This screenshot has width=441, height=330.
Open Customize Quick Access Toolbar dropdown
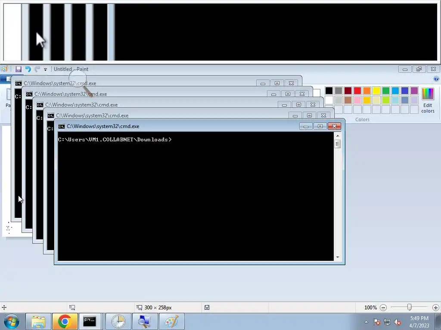45,69
